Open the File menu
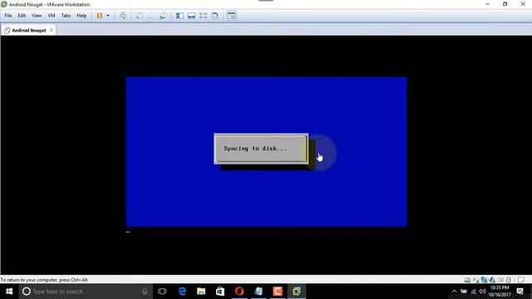 tap(8, 16)
